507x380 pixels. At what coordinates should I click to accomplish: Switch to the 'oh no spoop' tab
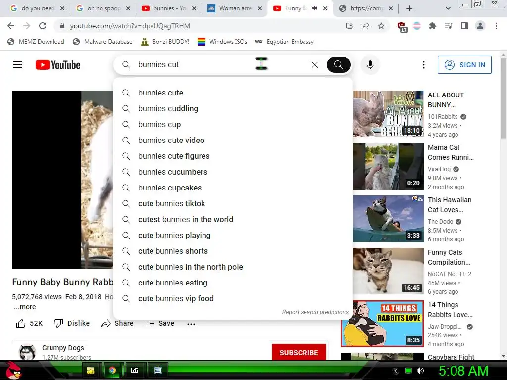click(x=103, y=8)
